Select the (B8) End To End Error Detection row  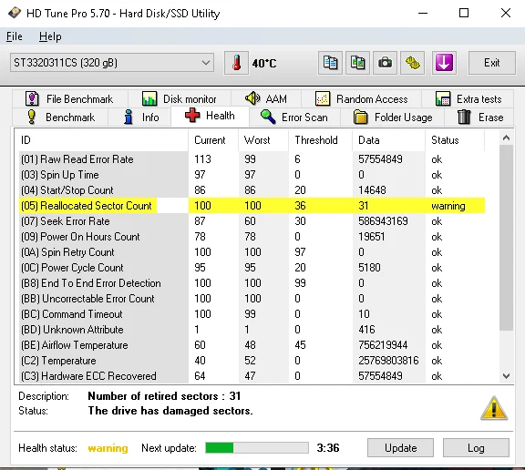pyautogui.click(x=252, y=283)
